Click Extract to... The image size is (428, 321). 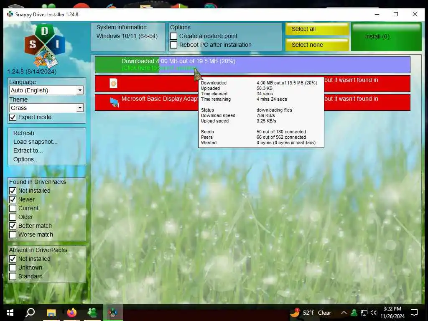click(x=28, y=150)
